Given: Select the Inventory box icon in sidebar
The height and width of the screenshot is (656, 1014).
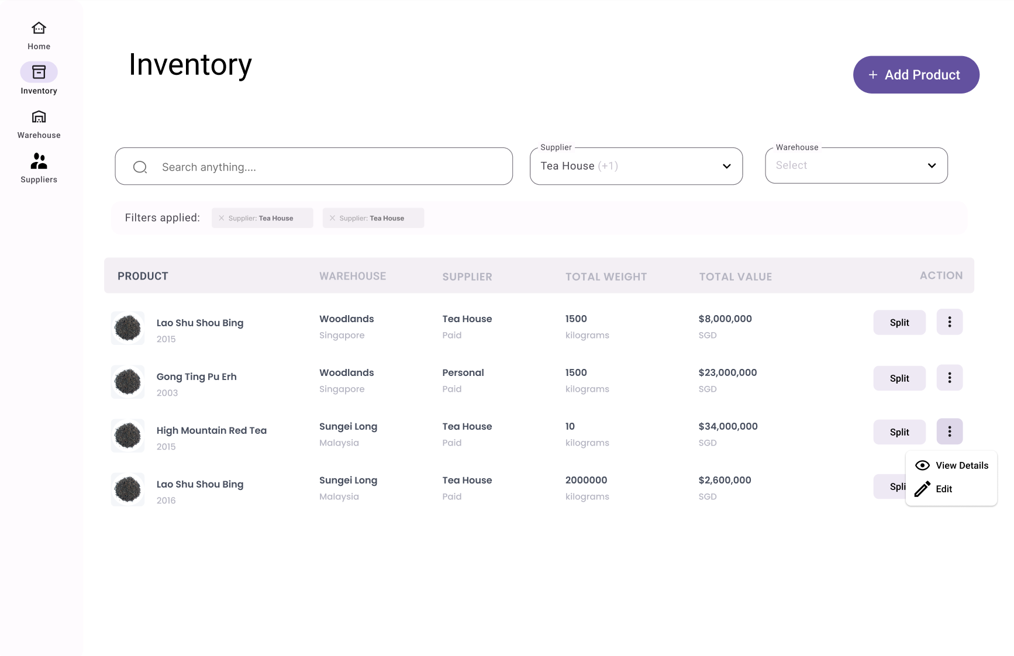Looking at the screenshot, I should tap(39, 72).
